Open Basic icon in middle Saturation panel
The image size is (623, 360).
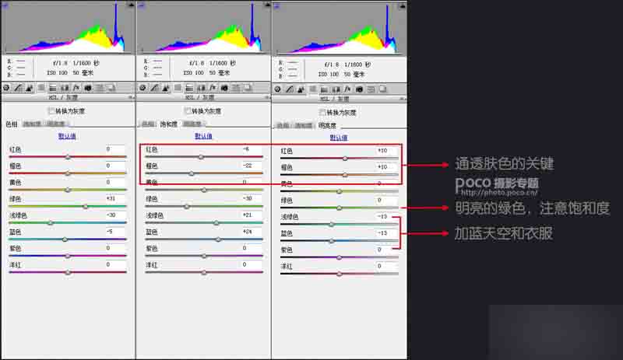click(143, 88)
